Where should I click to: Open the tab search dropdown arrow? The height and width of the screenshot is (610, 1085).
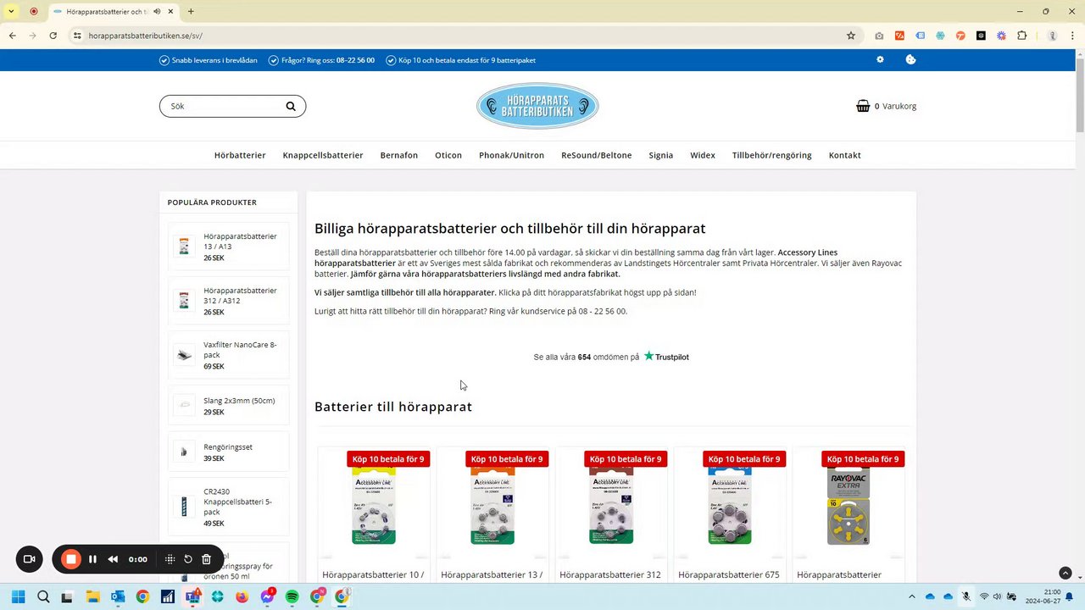tap(11, 11)
